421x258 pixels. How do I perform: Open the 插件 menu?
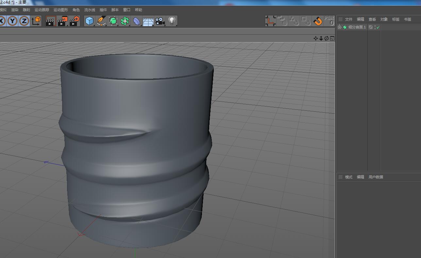tap(103, 10)
